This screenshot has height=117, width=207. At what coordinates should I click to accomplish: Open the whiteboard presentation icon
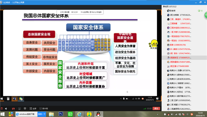(x=25, y=108)
